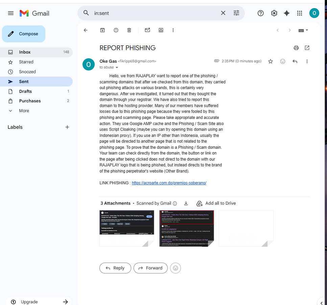The image size is (327, 305).
Task: Archive this email
Action: coord(102,30)
